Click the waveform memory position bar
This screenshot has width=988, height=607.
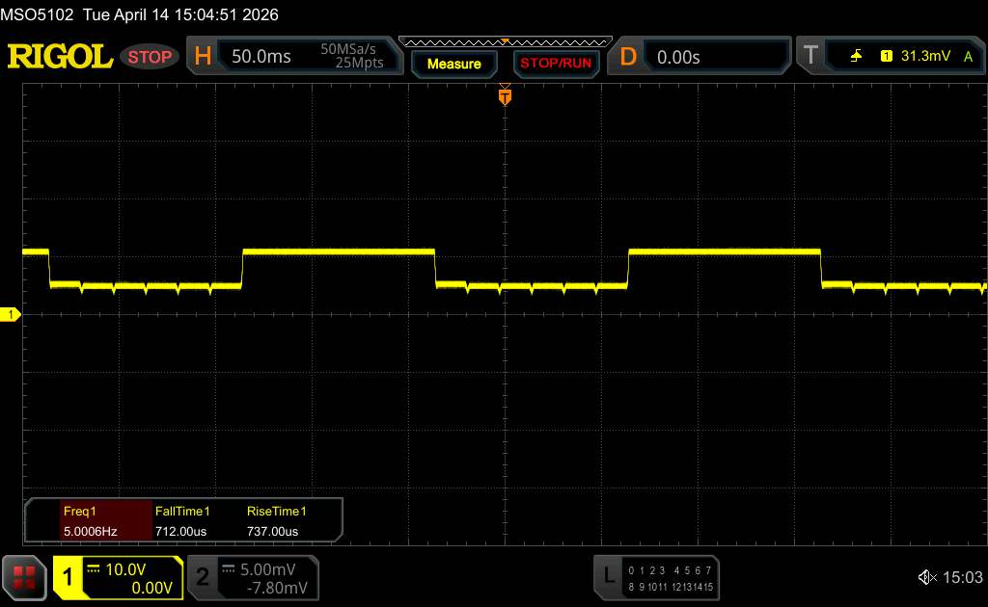pyautogui.click(x=505, y=41)
